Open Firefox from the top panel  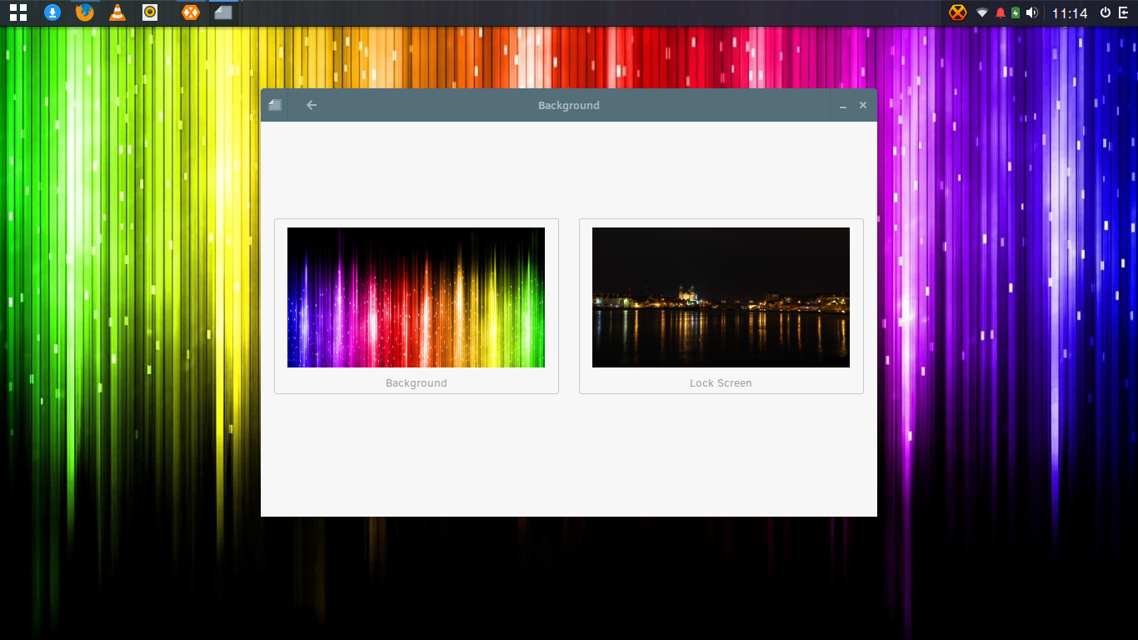coord(85,12)
